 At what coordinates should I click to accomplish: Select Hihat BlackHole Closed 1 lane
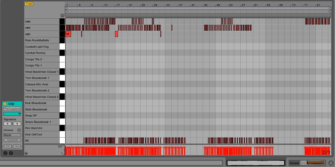(42, 72)
